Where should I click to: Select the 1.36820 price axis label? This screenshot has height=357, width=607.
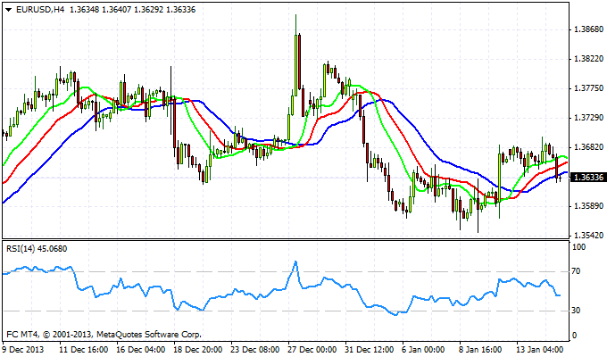point(589,147)
